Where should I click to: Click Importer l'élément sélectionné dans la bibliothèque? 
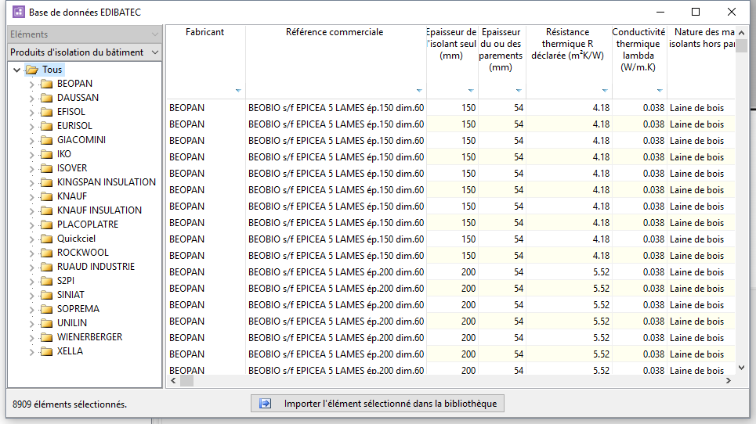tap(378, 404)
